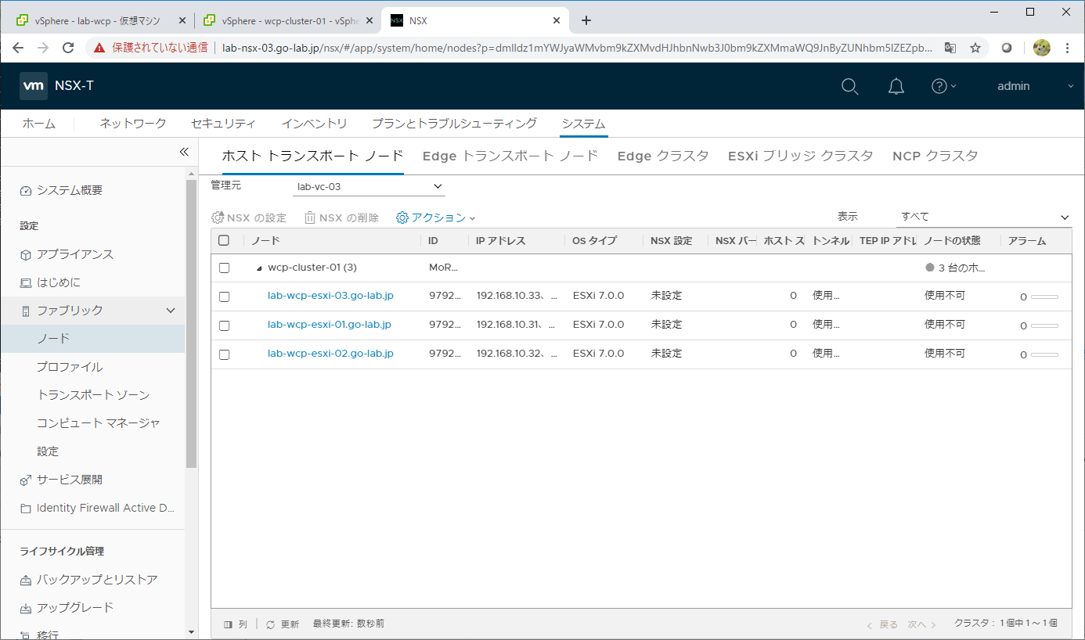Click the Identity Firewall folder icon

(x=26, y=509)
